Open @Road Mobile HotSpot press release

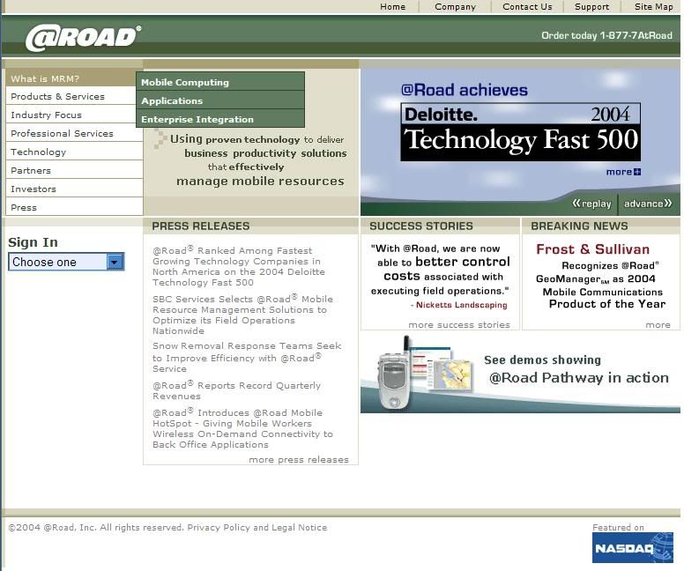pos(242,428)
